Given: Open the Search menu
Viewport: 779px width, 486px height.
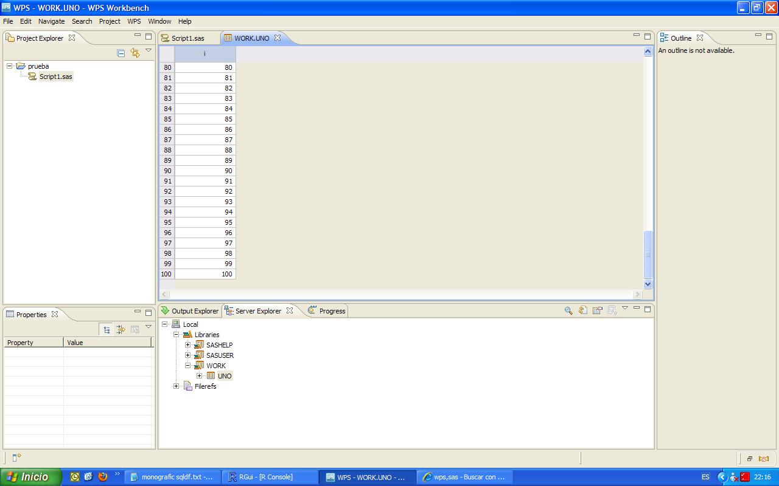Looking at the screenshot, I should (82, 21).
